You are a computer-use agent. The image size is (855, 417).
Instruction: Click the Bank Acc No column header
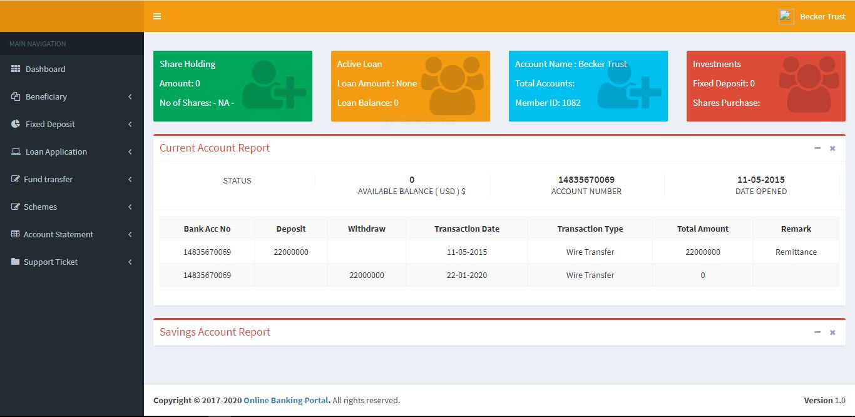207,229
